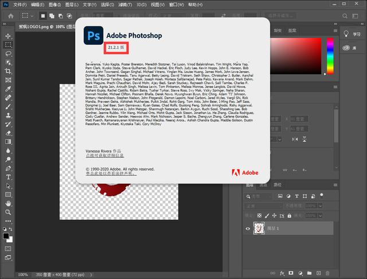Open the layer opacity dropdown arrow
Screen dimensions: 367x279
pos(321,206)
